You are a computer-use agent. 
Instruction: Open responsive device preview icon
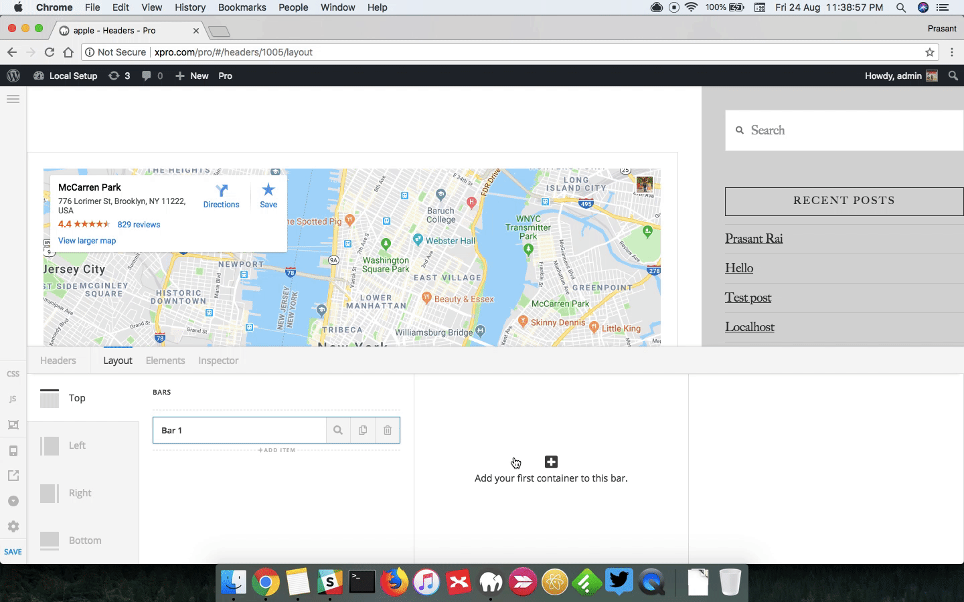[13, 451]
